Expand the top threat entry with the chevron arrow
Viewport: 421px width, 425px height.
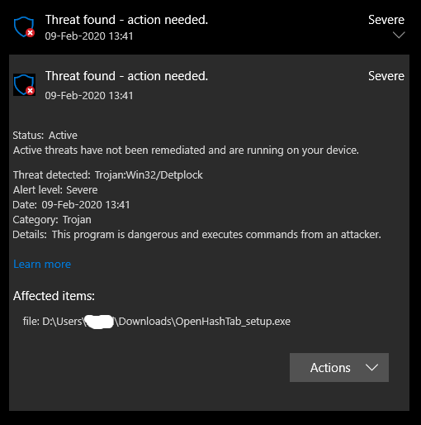pyautogui.click(x=399, y=35)
